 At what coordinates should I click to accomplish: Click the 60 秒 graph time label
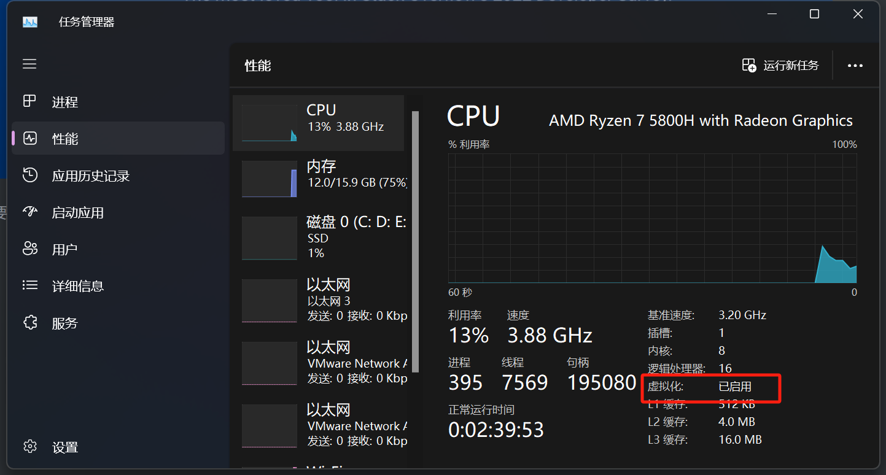[x=460, y=292]
